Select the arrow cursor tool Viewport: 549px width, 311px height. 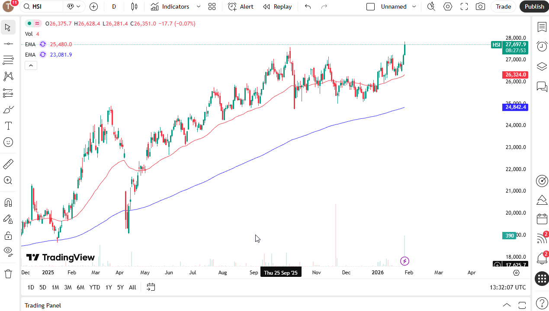click(8, 28)
